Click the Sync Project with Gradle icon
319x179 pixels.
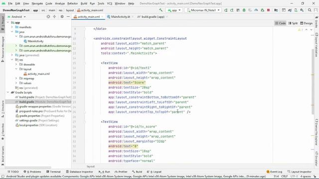point(290,10)
